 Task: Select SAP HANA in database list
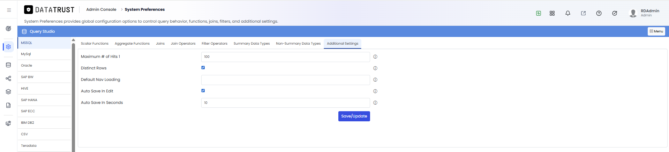pos(44,100)
